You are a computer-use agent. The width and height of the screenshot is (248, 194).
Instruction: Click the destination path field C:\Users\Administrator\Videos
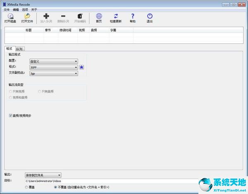click(x=112, y=181)
